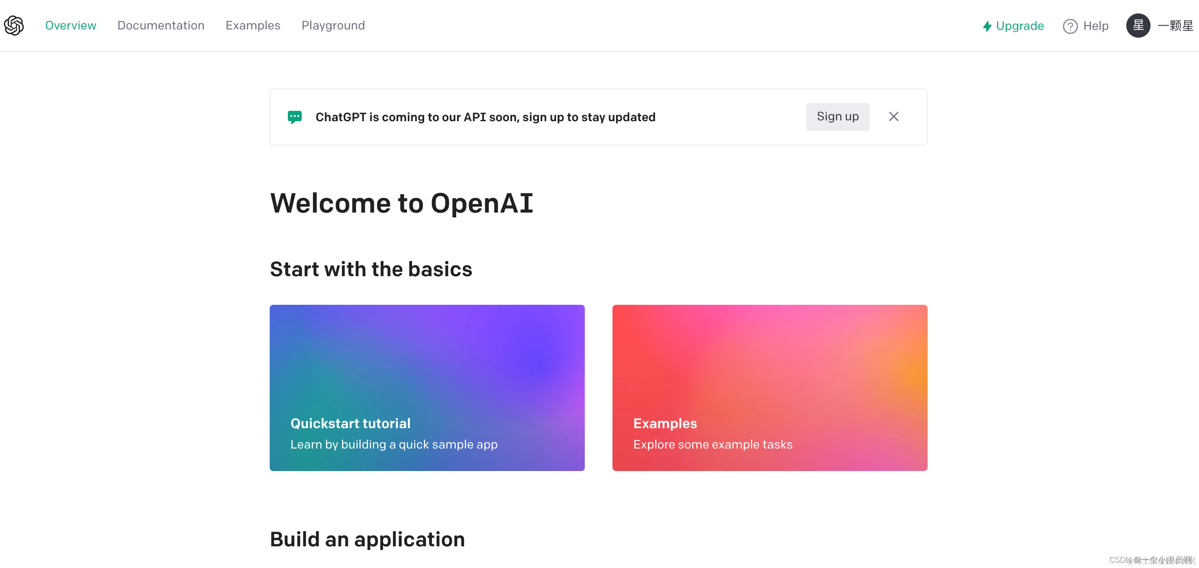
Task: Switch to Examples in top navigation
Action: [x=253, y=26]
